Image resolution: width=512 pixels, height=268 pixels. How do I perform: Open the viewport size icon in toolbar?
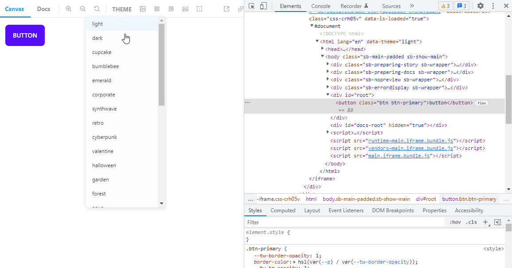(x=171, y=9)
